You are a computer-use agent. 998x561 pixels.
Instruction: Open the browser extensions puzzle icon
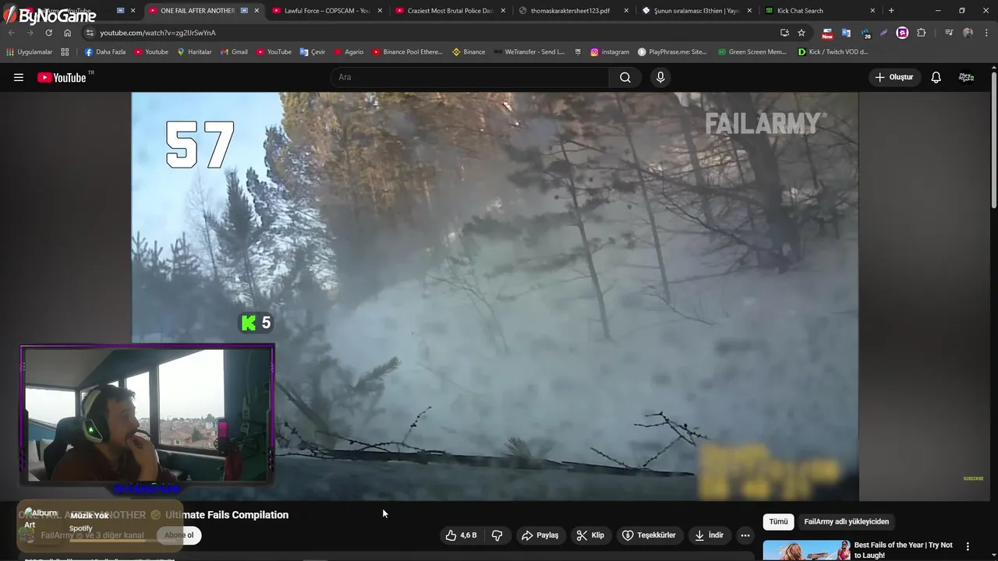(922, 33)
